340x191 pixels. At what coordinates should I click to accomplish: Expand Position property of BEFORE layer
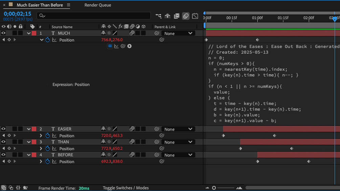pos(41,162)
